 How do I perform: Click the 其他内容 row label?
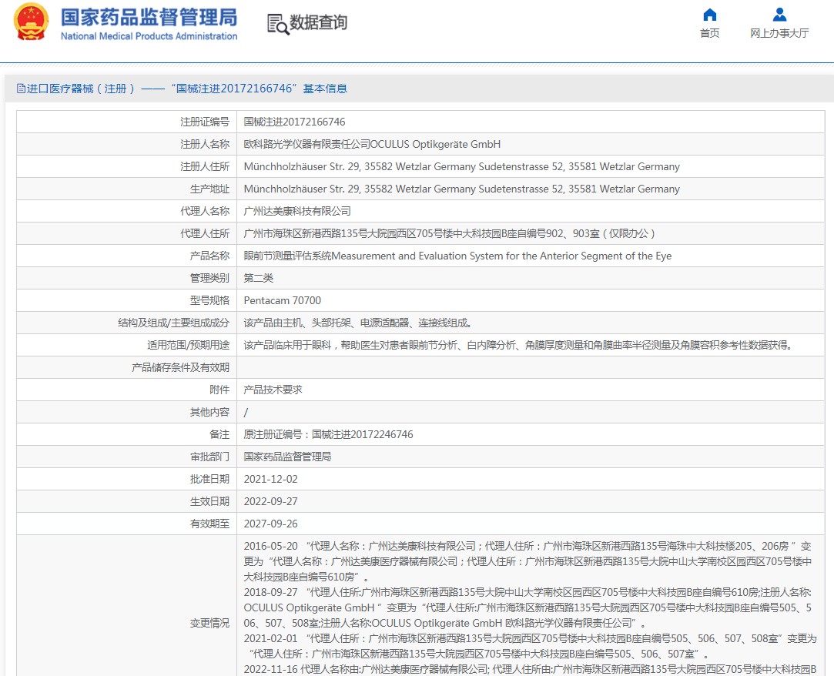coord(209,412)
